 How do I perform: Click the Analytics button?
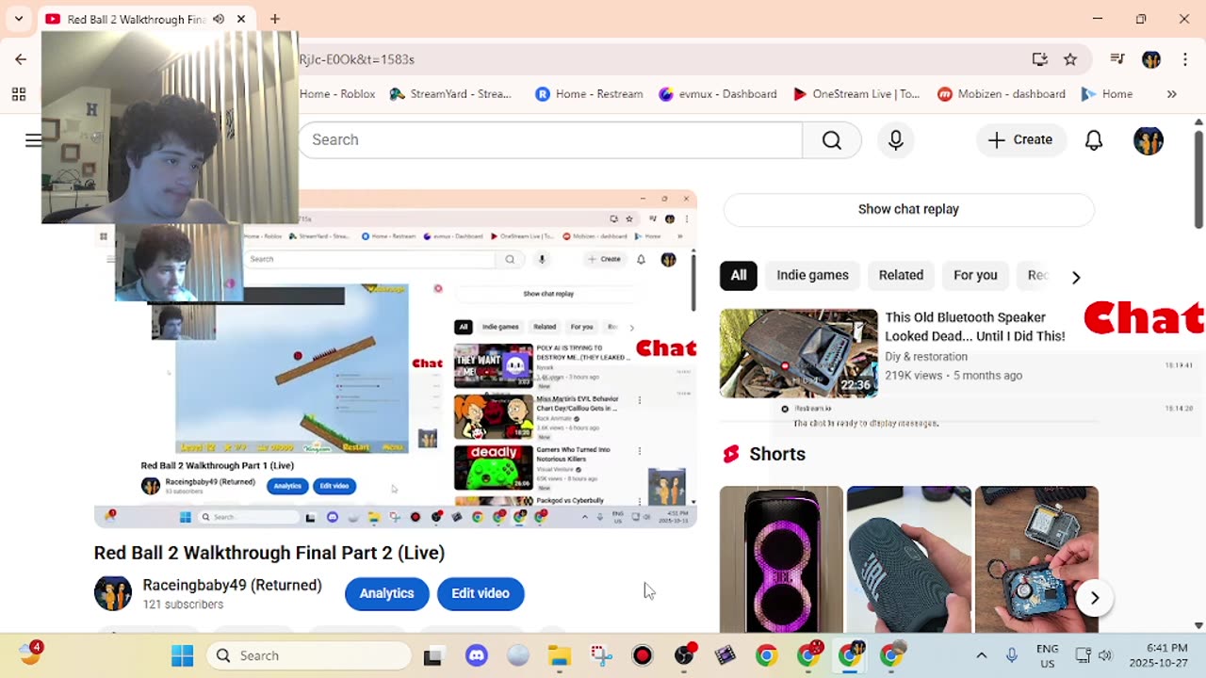(x=386, y=593)
